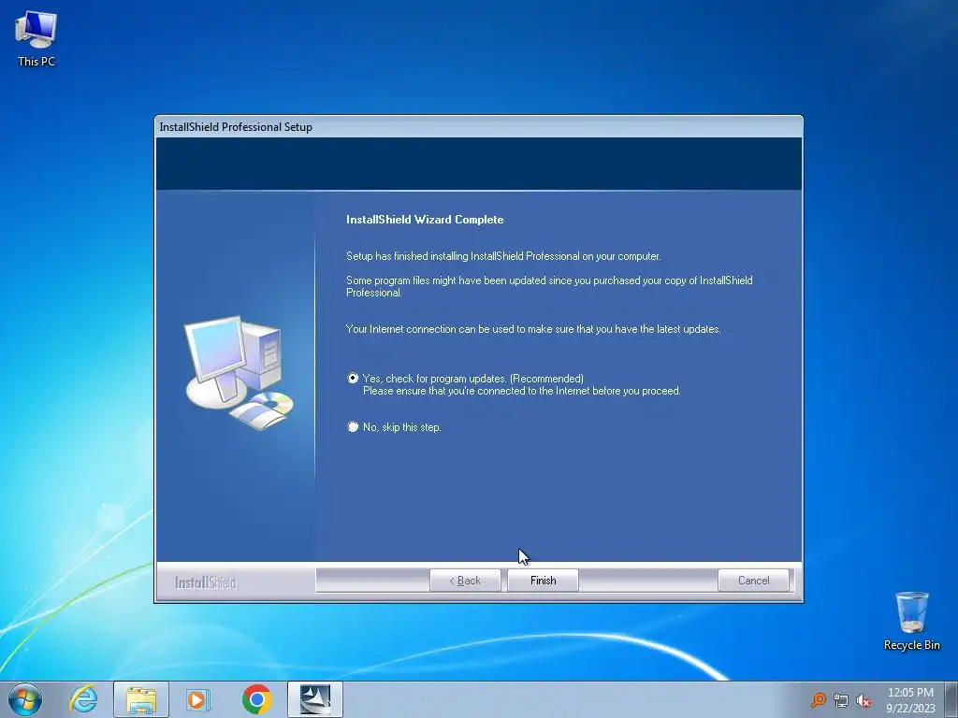Click the magnifier search tray icon

[x=818, y=700]
